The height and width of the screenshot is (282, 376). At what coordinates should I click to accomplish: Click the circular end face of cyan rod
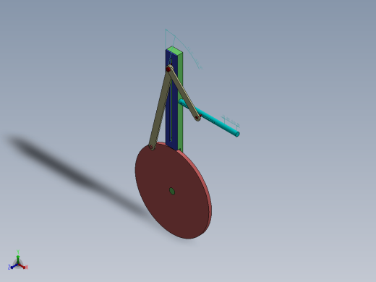[237, 134]
